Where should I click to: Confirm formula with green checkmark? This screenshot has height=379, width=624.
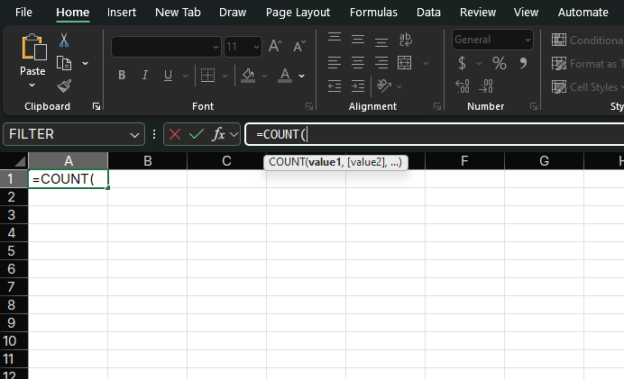click(197, 134)
